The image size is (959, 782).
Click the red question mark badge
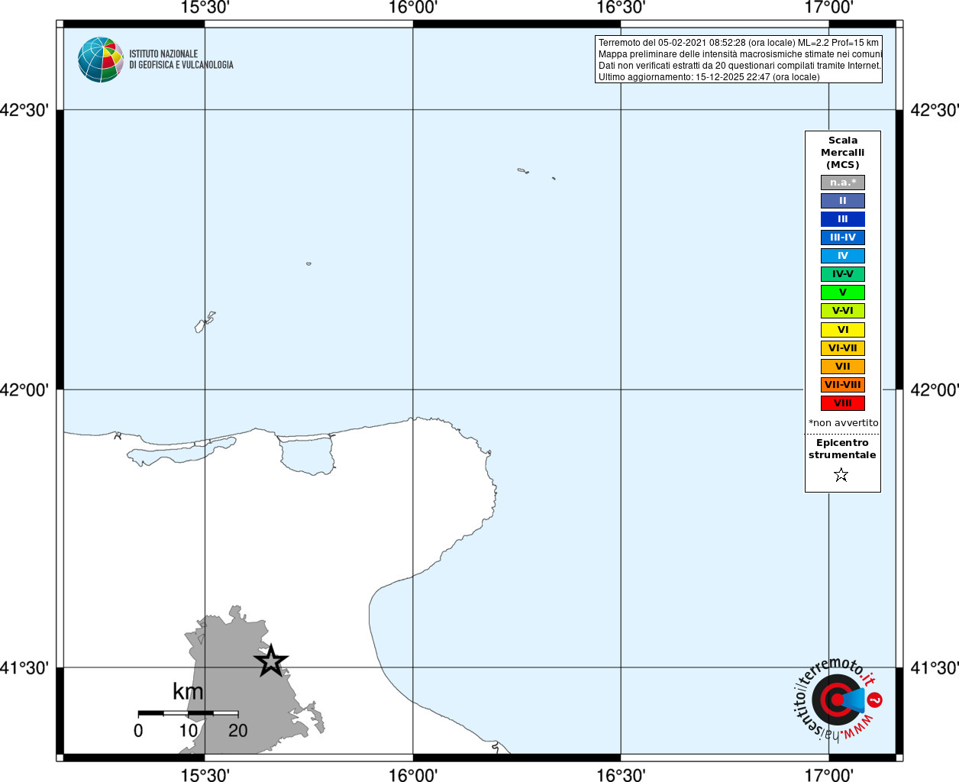click(x=875, y=700)
